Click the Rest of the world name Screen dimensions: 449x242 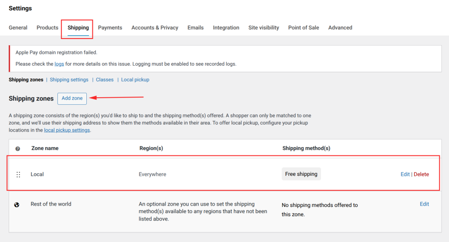51,204
